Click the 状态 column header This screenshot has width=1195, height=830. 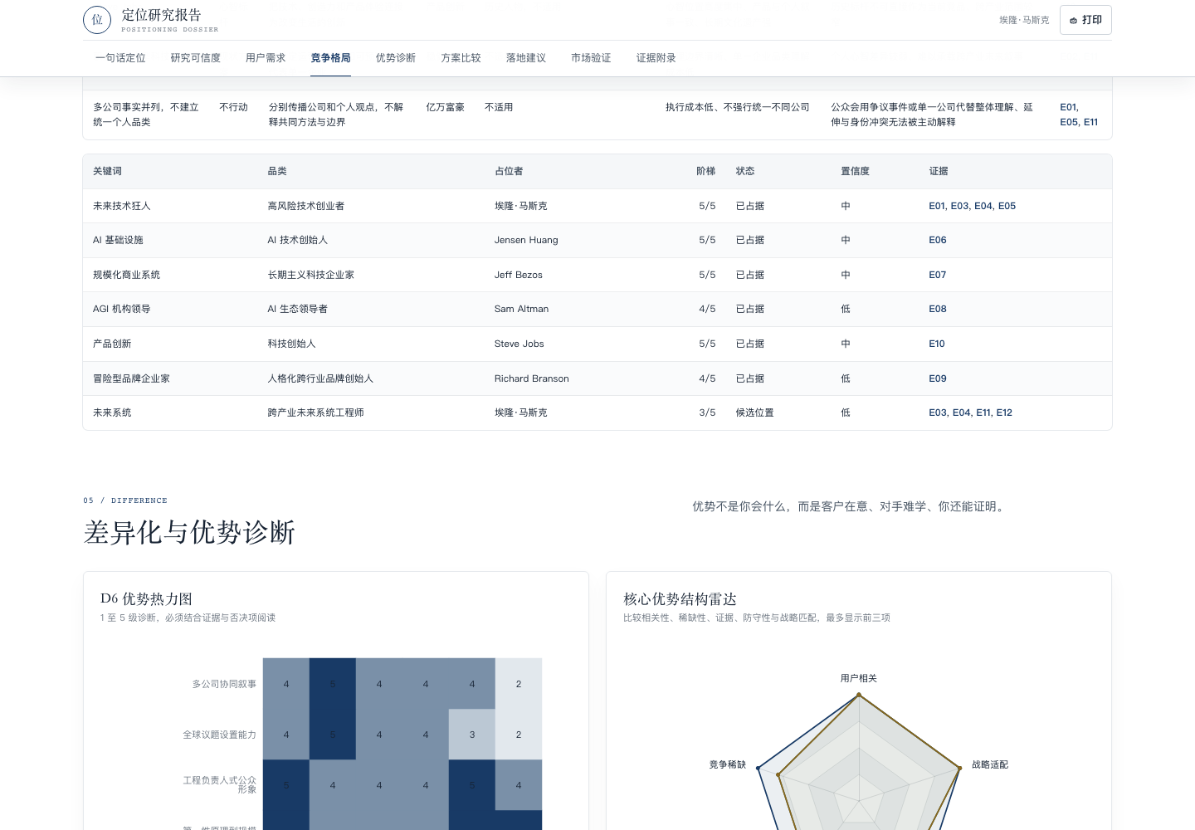tap(745, 171)
